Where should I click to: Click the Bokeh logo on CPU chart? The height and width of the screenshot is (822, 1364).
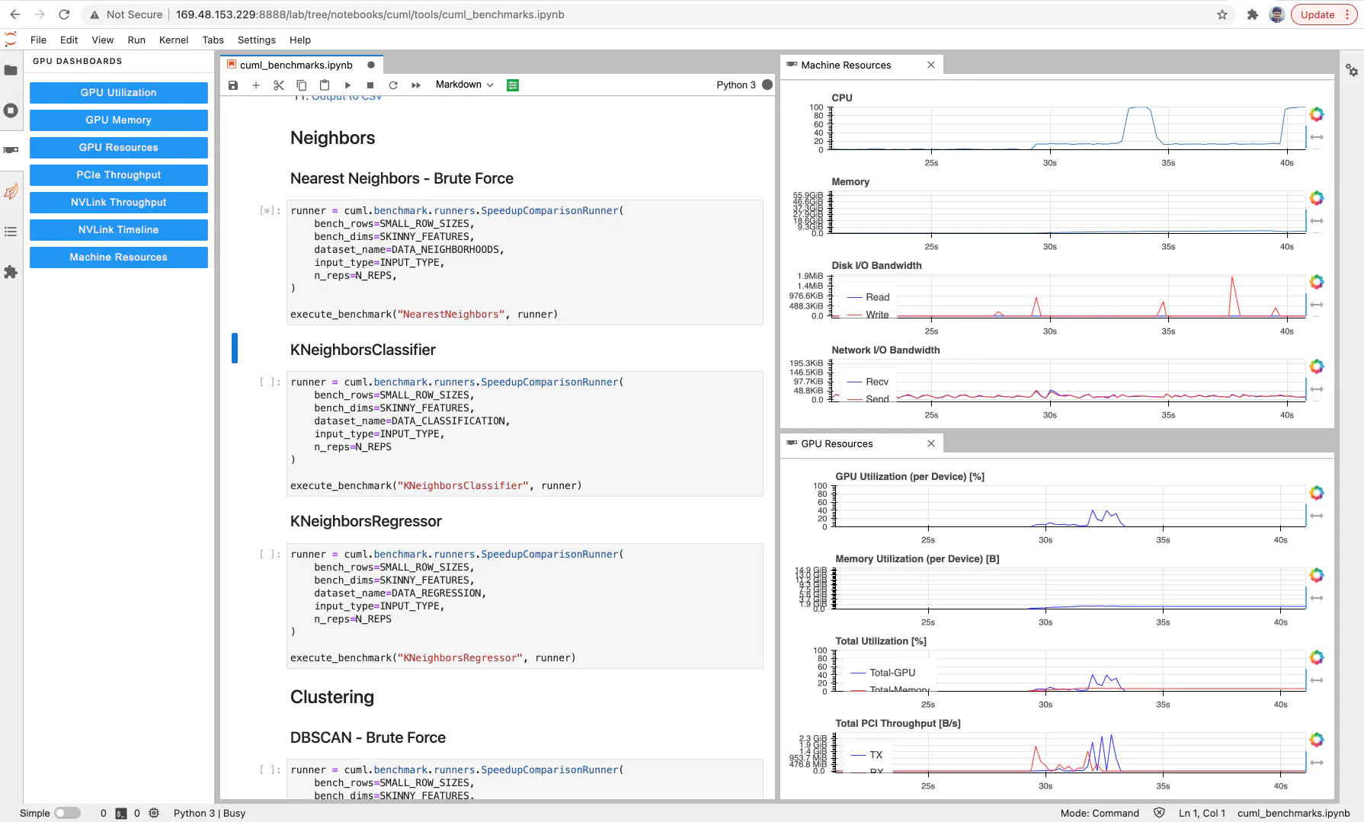click(x=1317, y=114)
